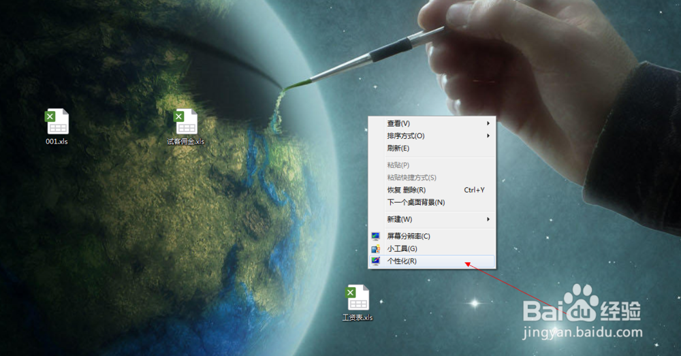Choose 刷新(E) from the context menu
The height and width of the screenshot is (356, 681).
(x=432, y=148)
